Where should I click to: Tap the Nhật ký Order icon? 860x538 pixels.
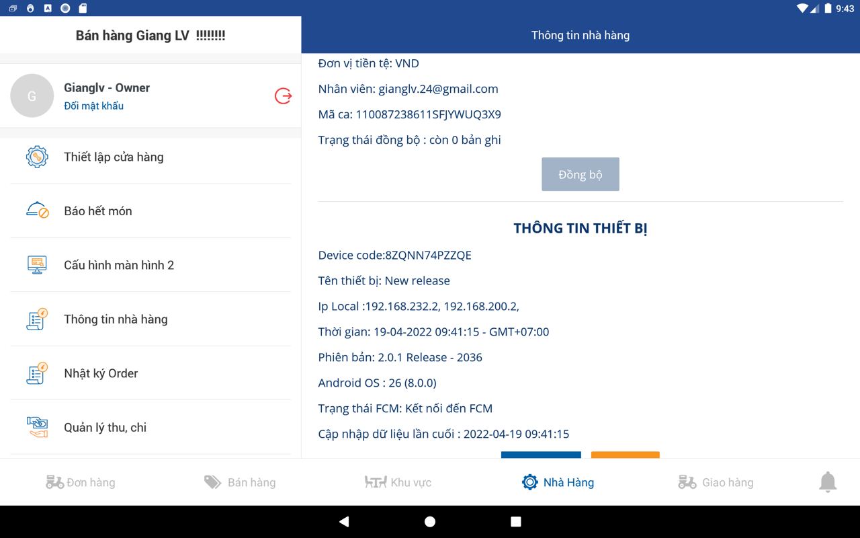[37, 373]
